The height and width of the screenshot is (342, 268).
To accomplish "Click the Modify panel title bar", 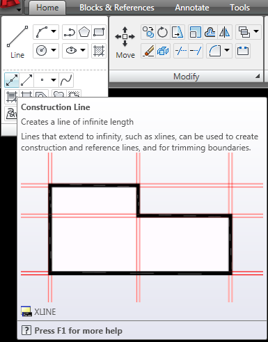I will coord(186,77).
